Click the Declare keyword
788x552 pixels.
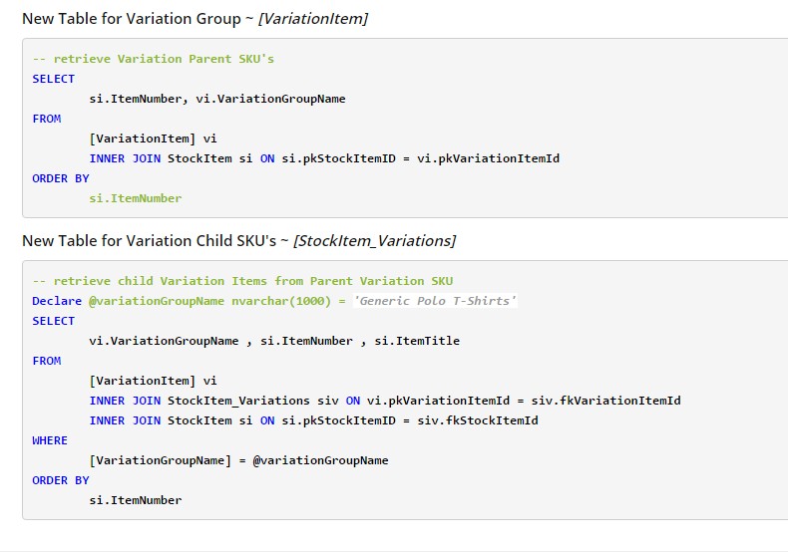[57, 301]
